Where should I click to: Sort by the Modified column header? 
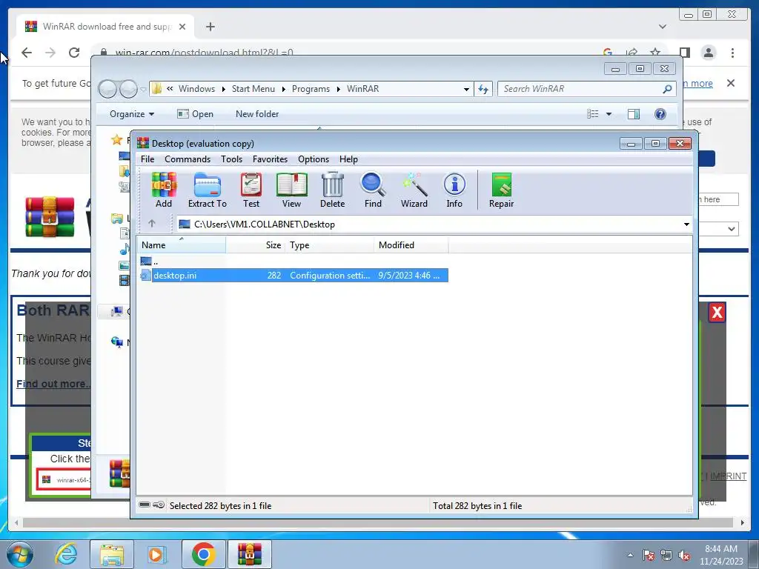pos(411,244)
